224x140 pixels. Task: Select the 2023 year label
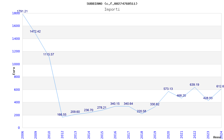208,135
